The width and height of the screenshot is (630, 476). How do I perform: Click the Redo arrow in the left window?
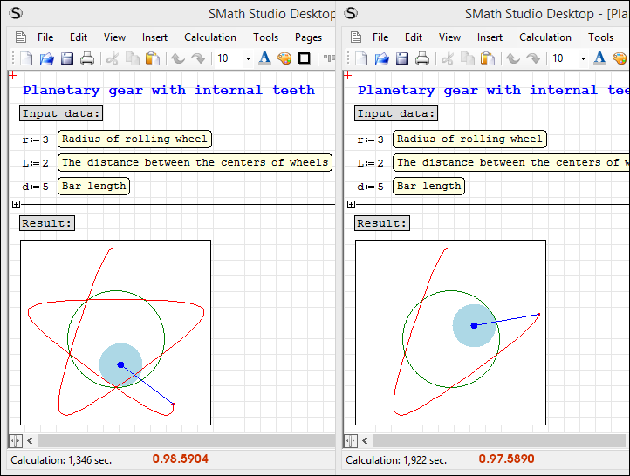pos(198,58)
